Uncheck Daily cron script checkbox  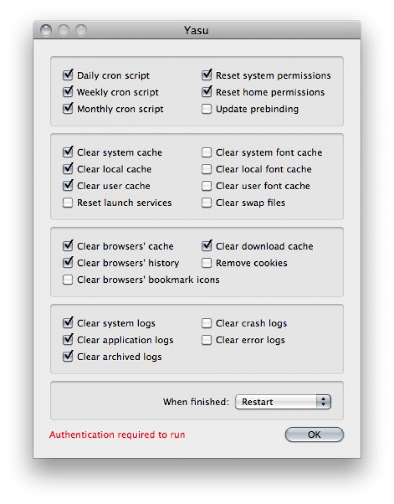tap(67, 76)
